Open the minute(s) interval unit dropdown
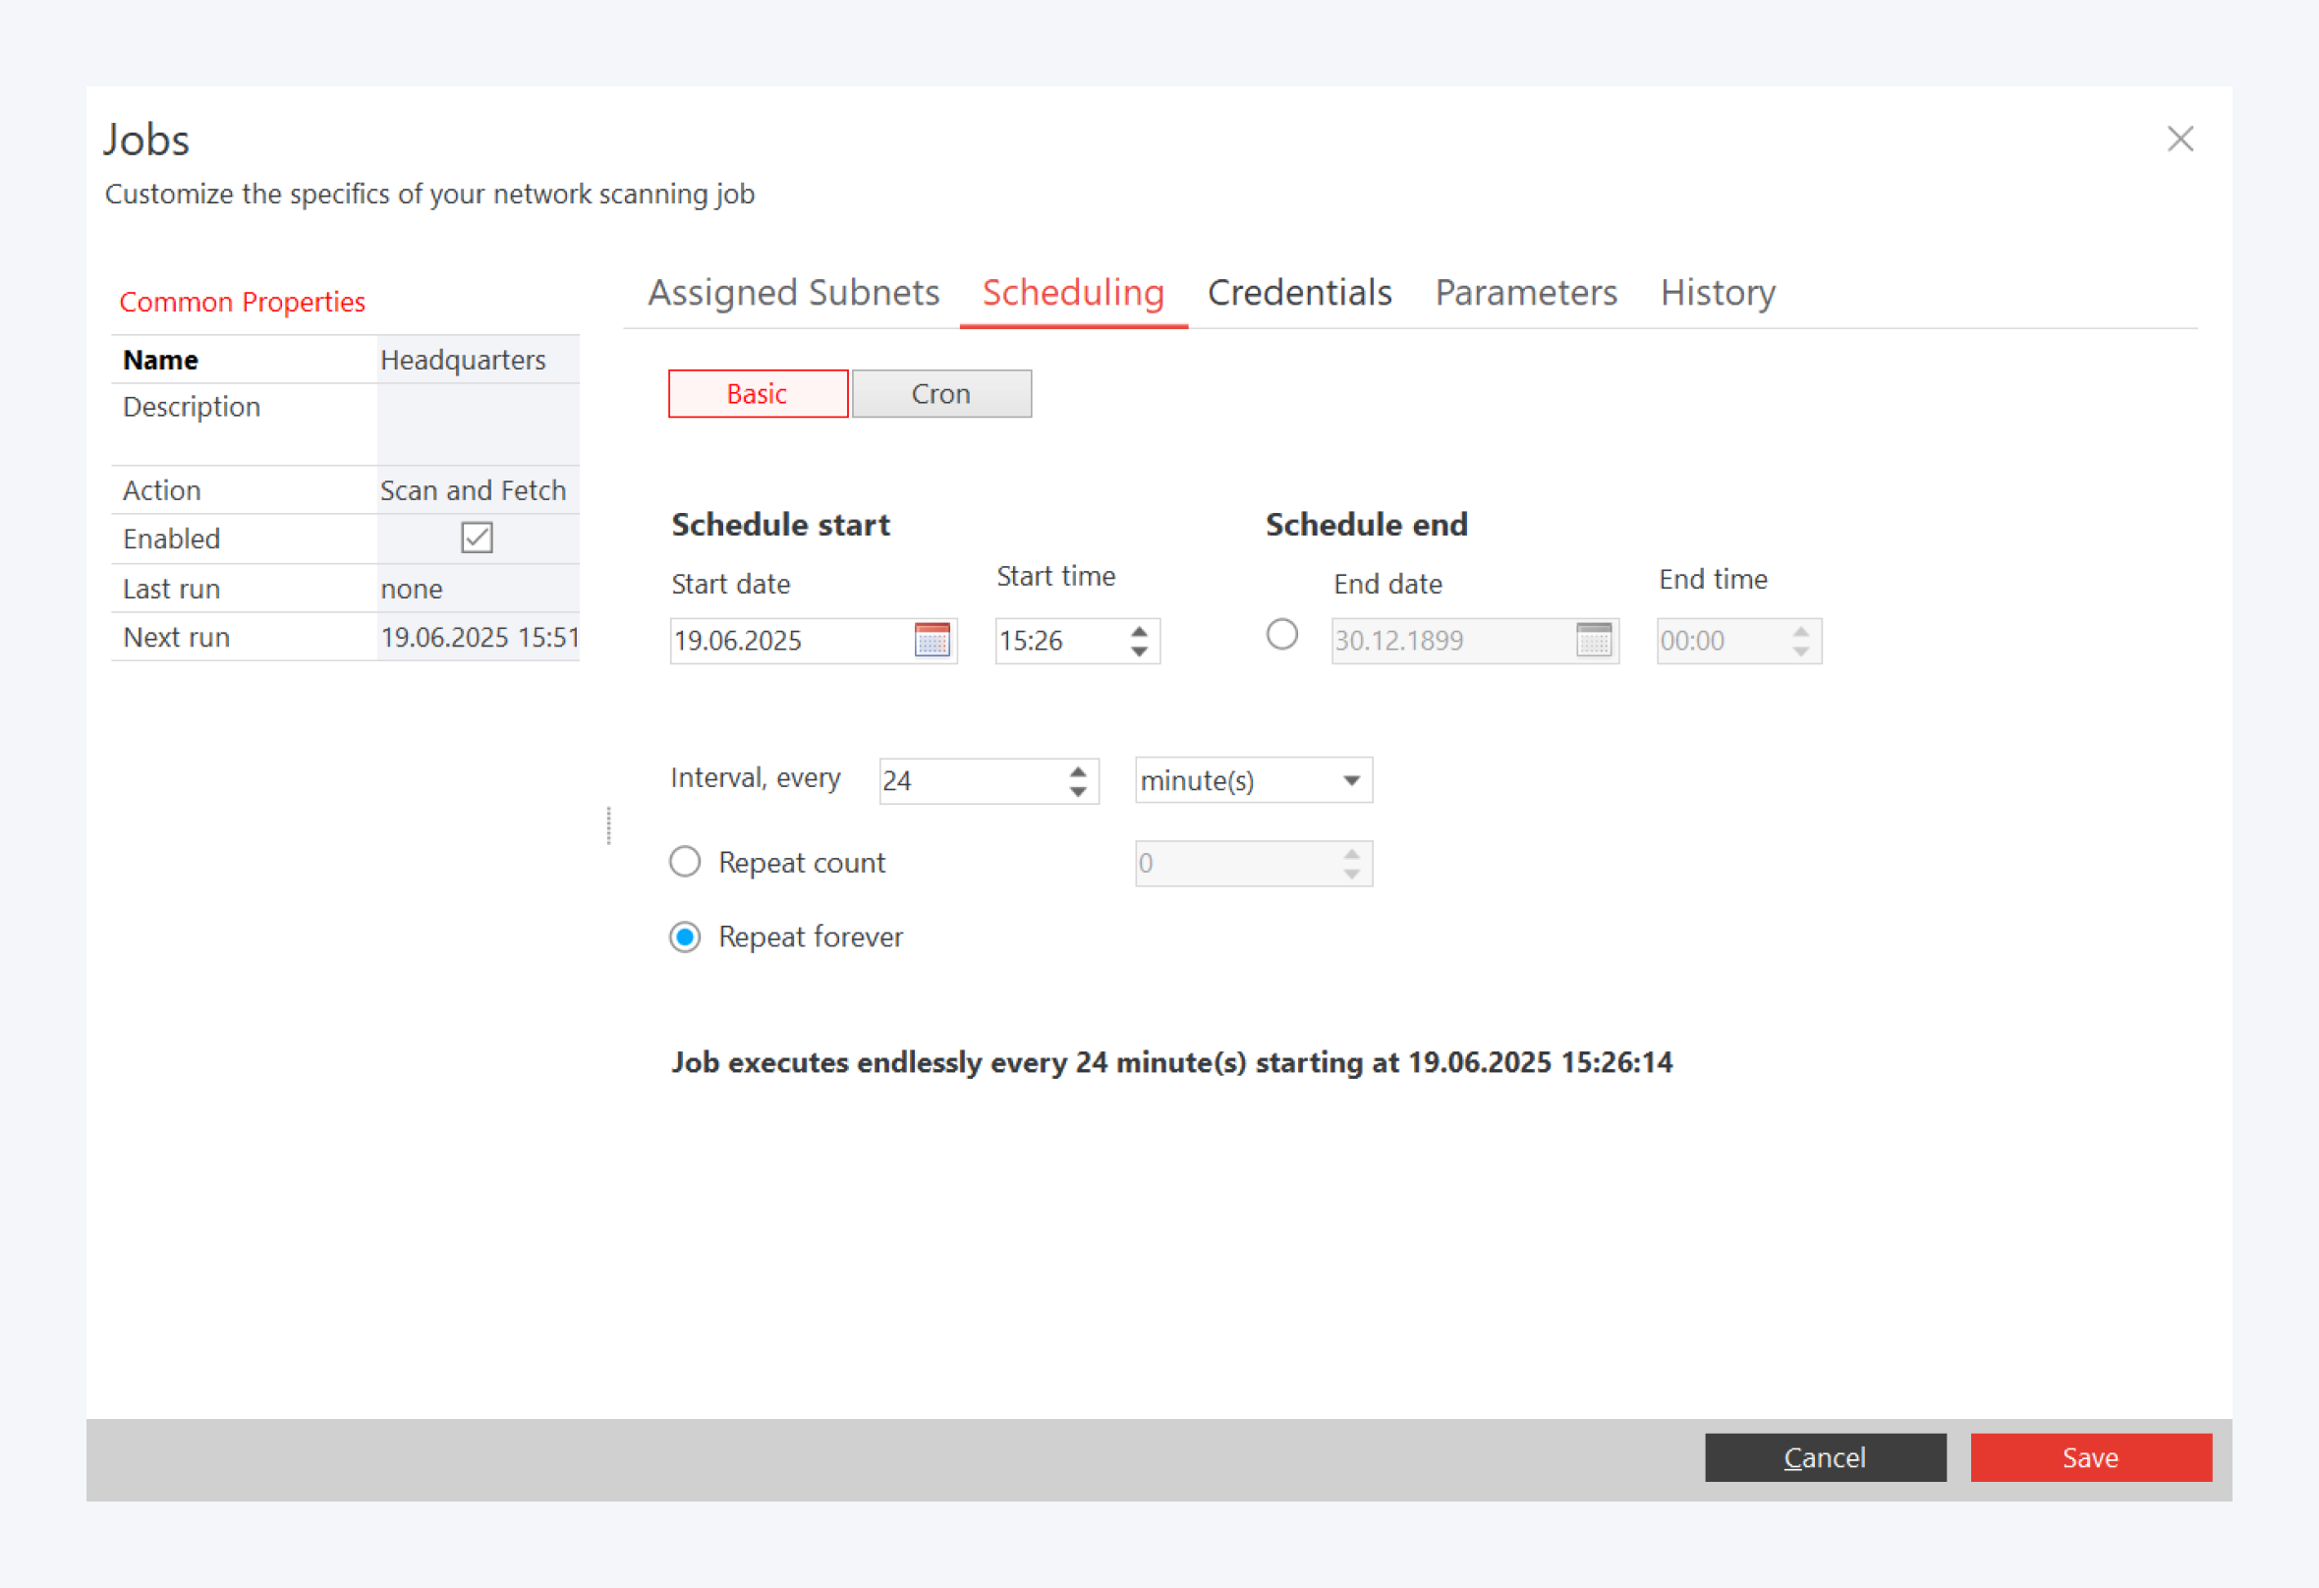The width and height of the screenshot is (2319, 1588). 1252,780
